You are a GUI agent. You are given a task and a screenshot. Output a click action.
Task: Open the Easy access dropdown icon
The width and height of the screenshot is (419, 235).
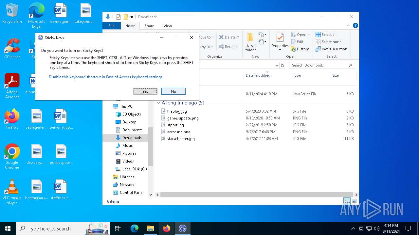pyautogui.click(x=262, y=42)
